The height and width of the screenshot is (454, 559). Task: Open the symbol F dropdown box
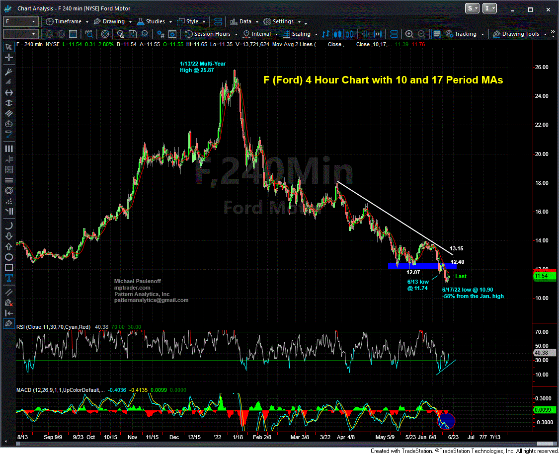tap(21, 21)
